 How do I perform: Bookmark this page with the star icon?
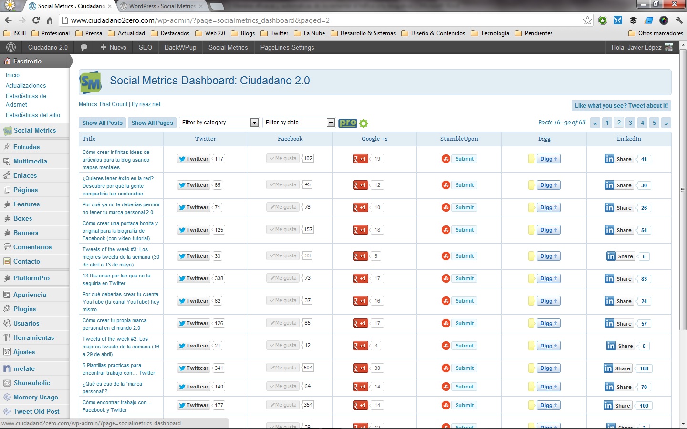[x=587, y=20]
